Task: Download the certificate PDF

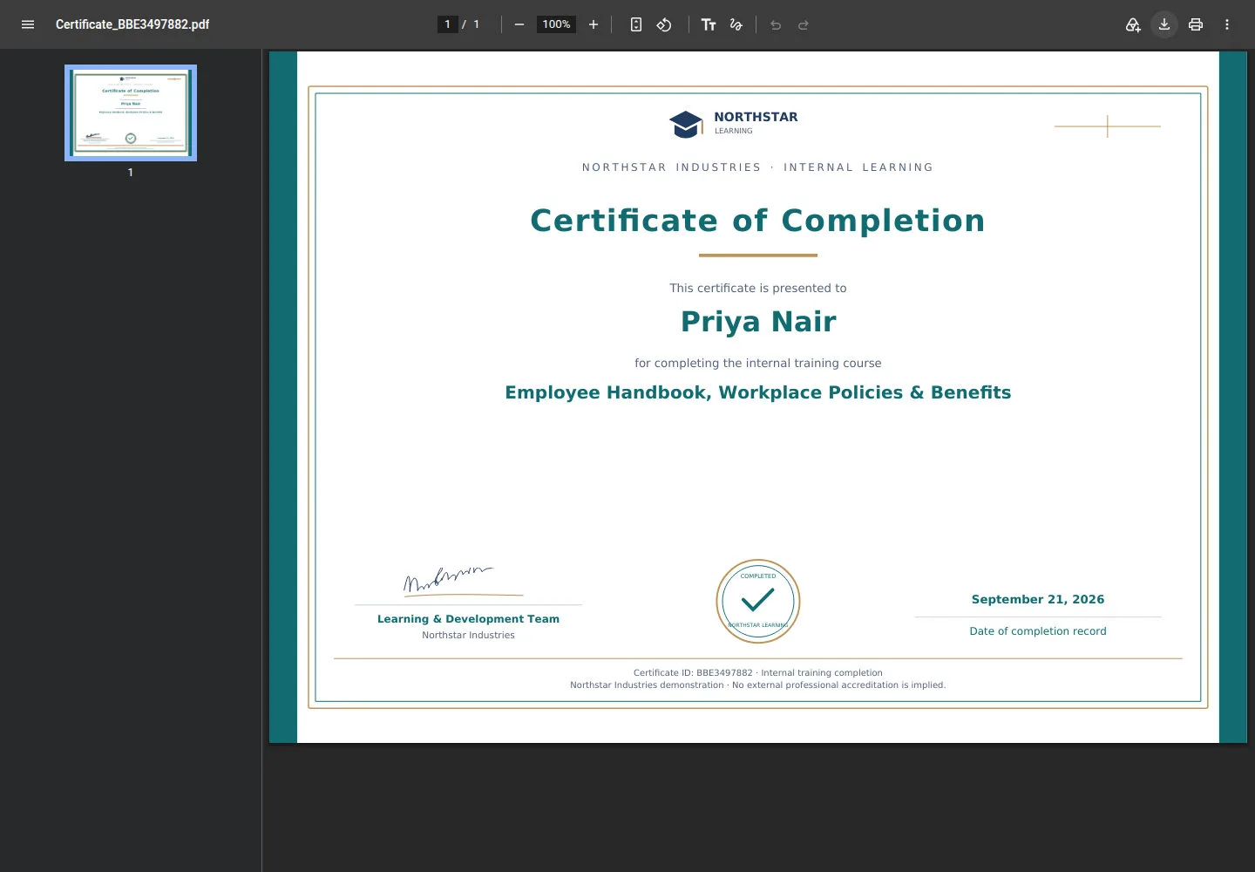Action: [x=1164, y=24]
